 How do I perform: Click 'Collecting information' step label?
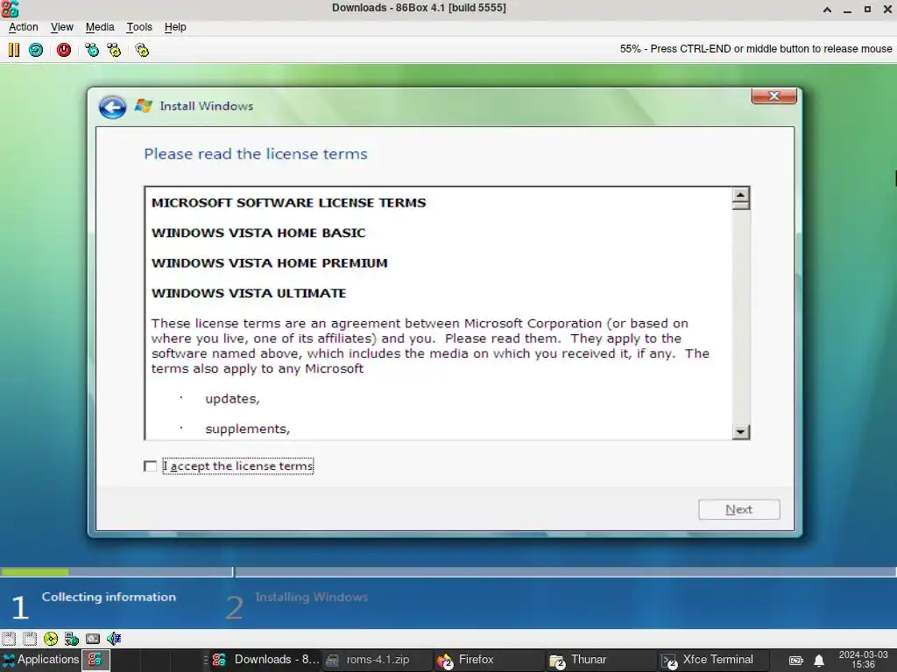(x=109, y=597)
